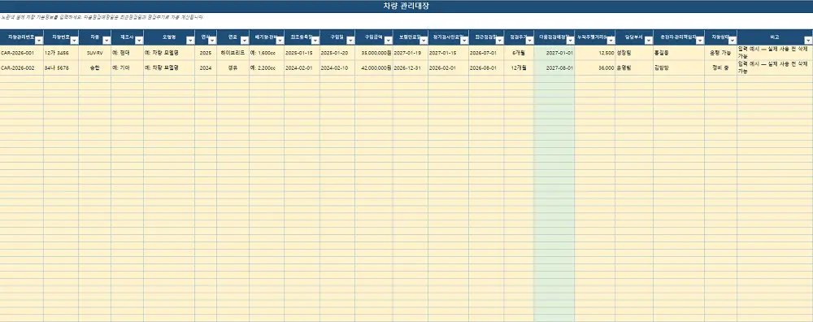This screenshot has height=322, width=813.
Task: Open the 담당부서 column filter dropdown
Action: 649,40
